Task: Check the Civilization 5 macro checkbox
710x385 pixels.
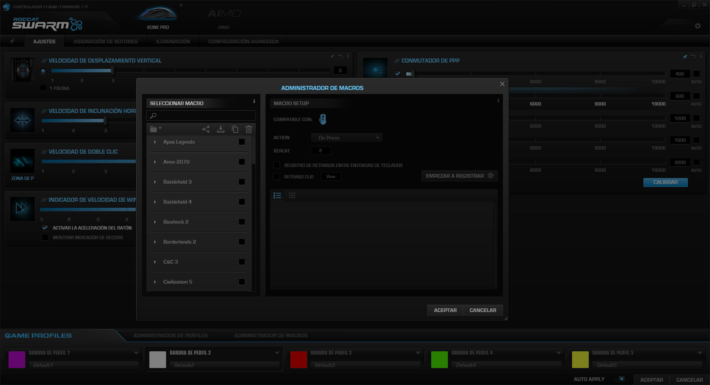Action: (242, 282)
